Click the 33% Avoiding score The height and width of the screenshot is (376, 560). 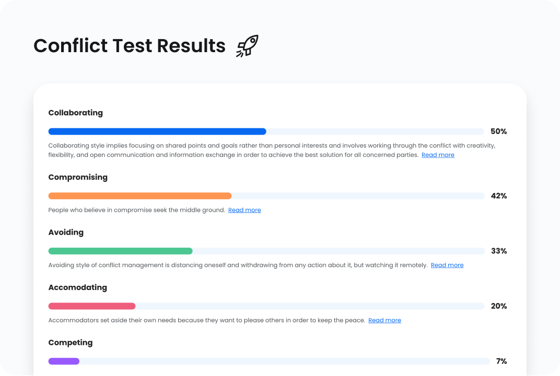(x=499, y=251)
